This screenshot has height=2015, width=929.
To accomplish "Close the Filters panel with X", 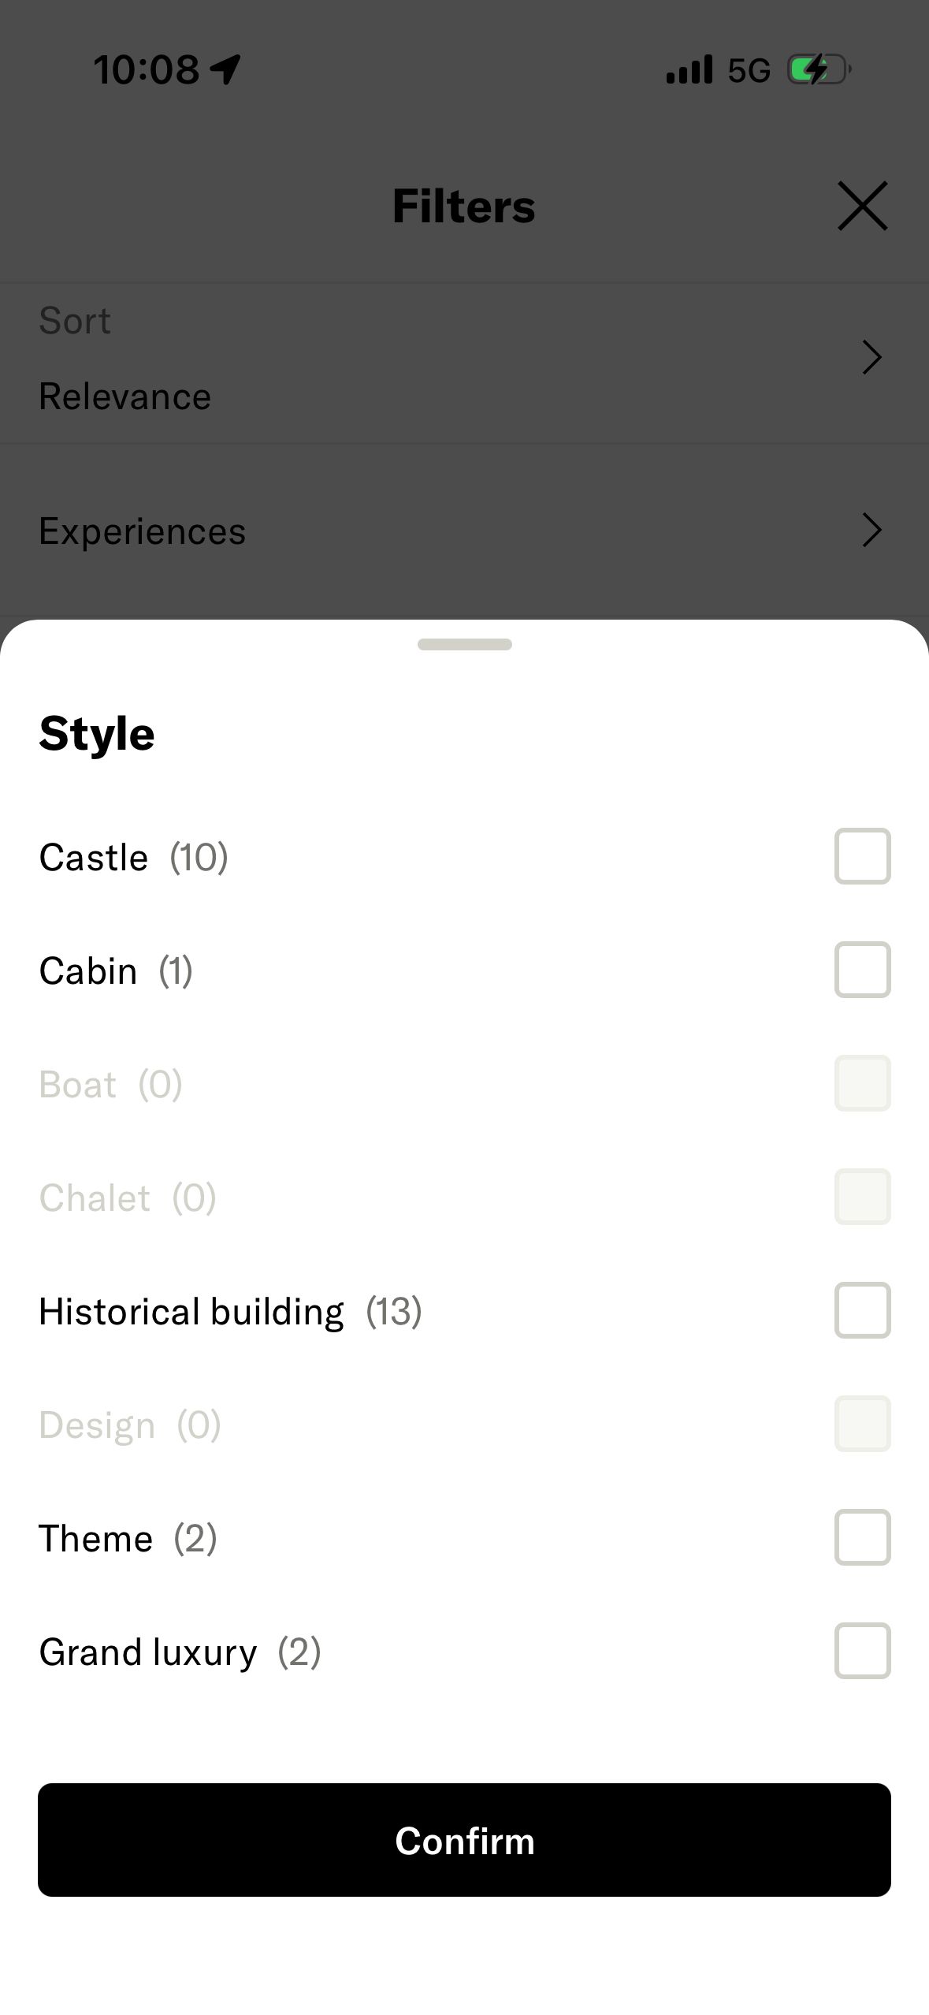I will pos(862,206).
